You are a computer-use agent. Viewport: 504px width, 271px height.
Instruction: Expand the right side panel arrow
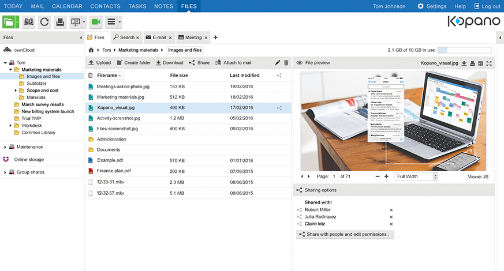(x=500, y=37)
